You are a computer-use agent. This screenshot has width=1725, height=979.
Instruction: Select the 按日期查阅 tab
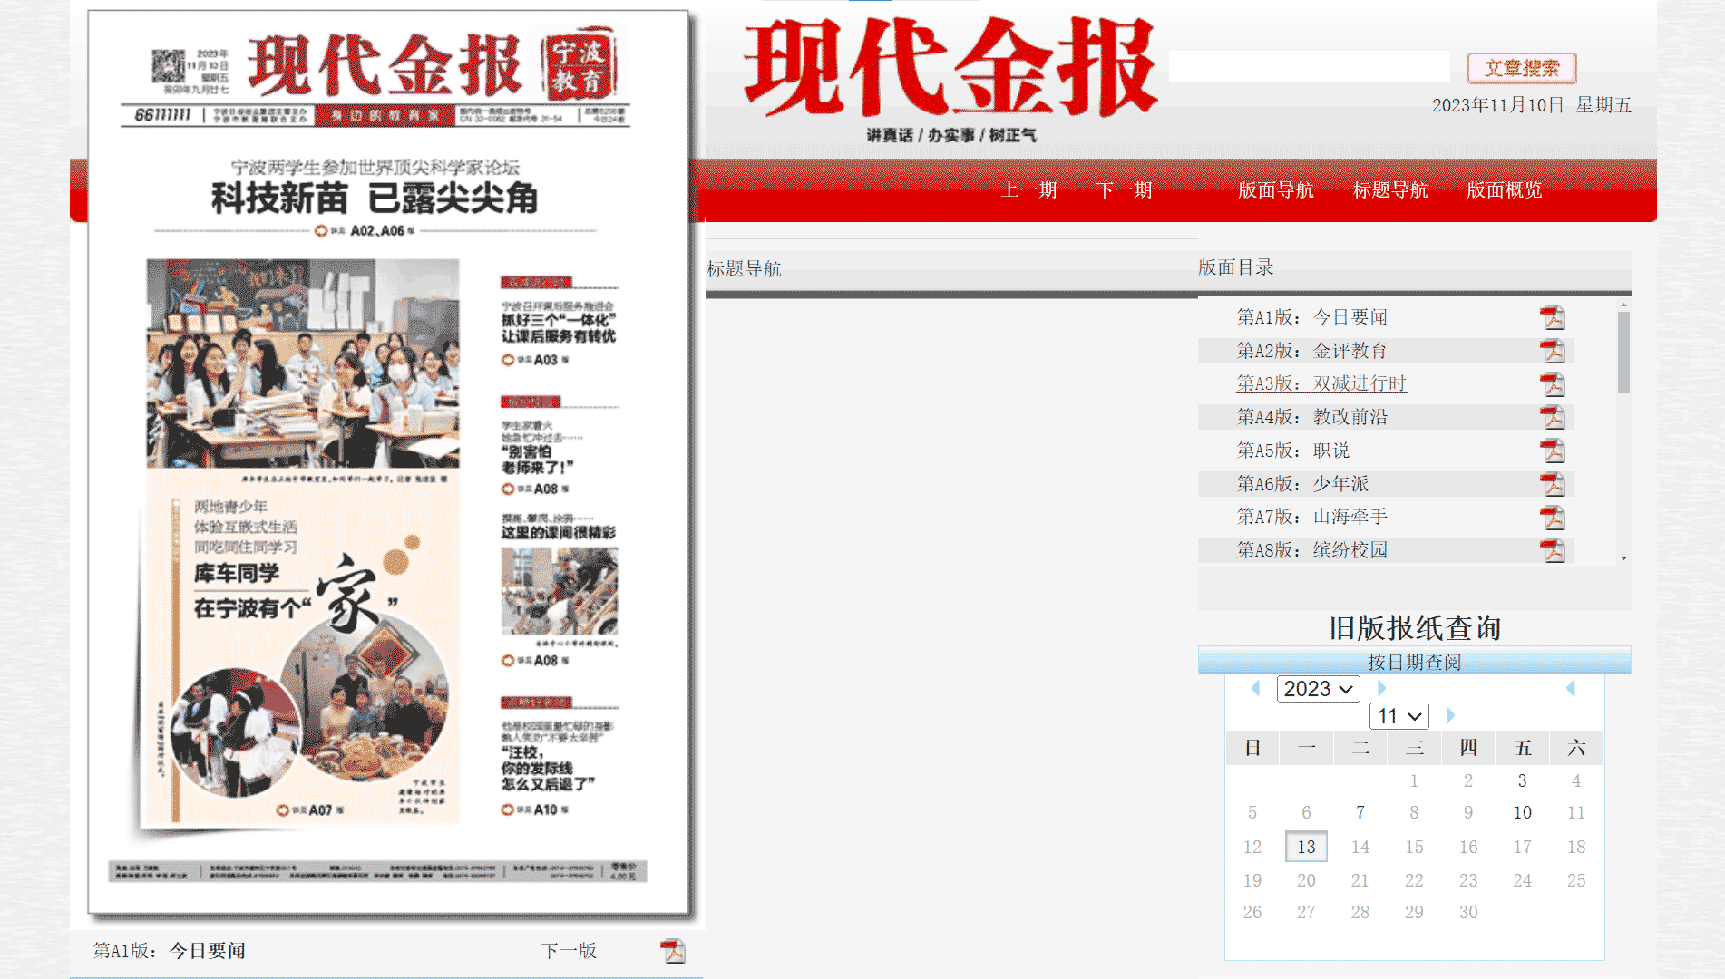[1414, 662]
